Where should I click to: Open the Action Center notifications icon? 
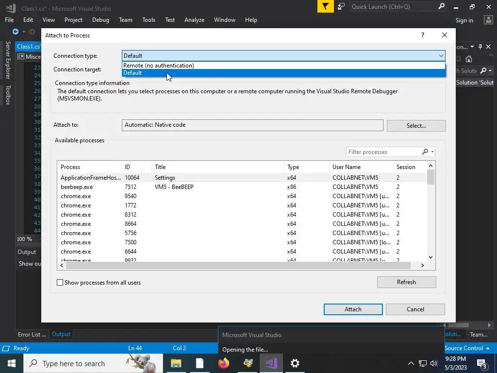click(x=482, y=364)
